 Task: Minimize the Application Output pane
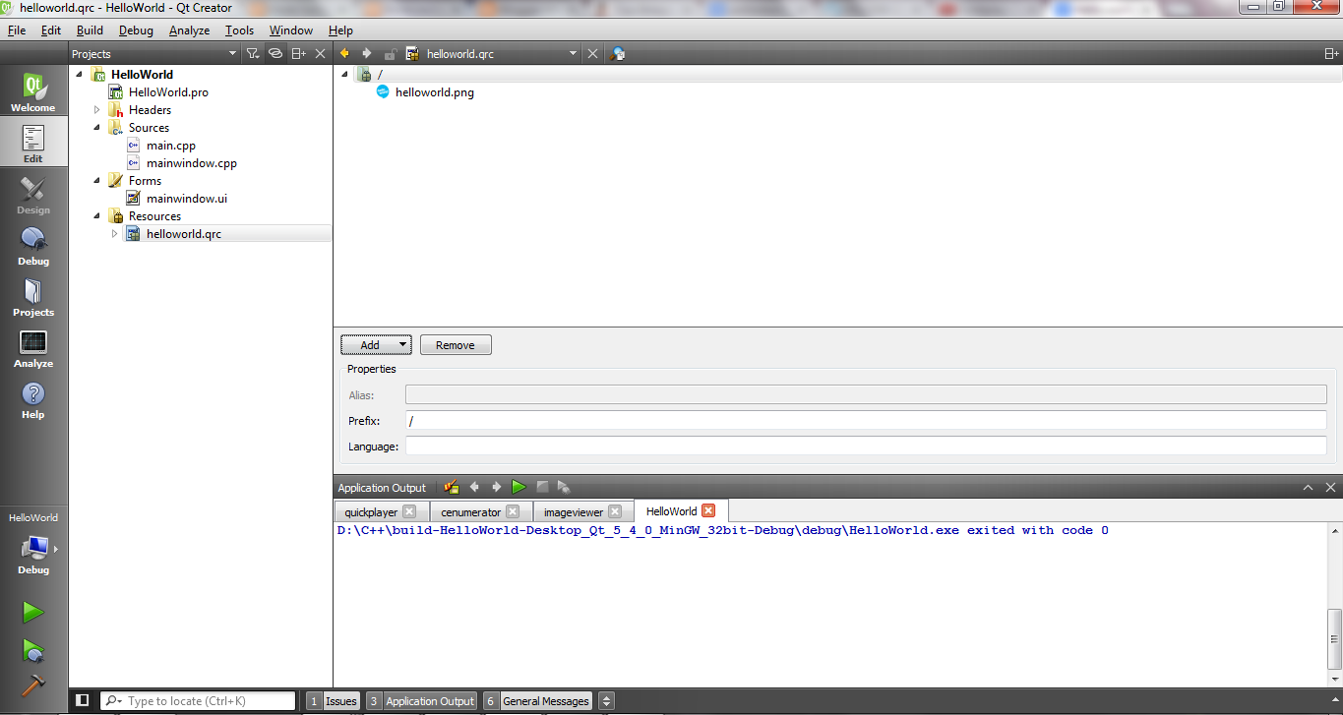(1308, 486)
